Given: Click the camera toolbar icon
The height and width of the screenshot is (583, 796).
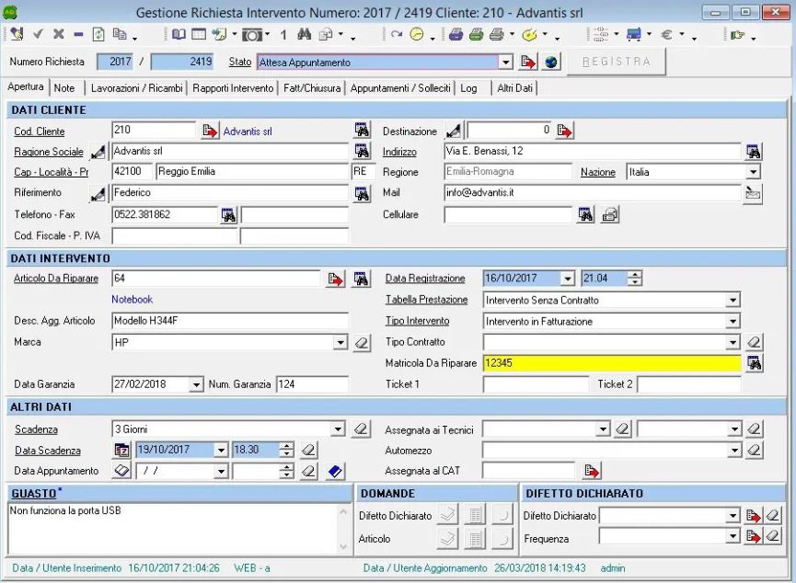Looking at the screenshot, I should (252, 35).
